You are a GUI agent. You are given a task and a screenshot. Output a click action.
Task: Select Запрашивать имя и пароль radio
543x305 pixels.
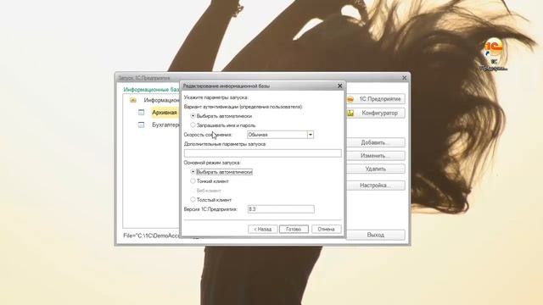coord(193,125)
